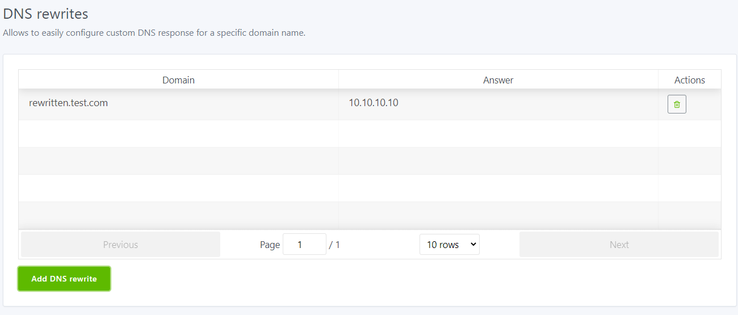Go to the Previous page
Screen dimensions: 738x315
[120, 245]
